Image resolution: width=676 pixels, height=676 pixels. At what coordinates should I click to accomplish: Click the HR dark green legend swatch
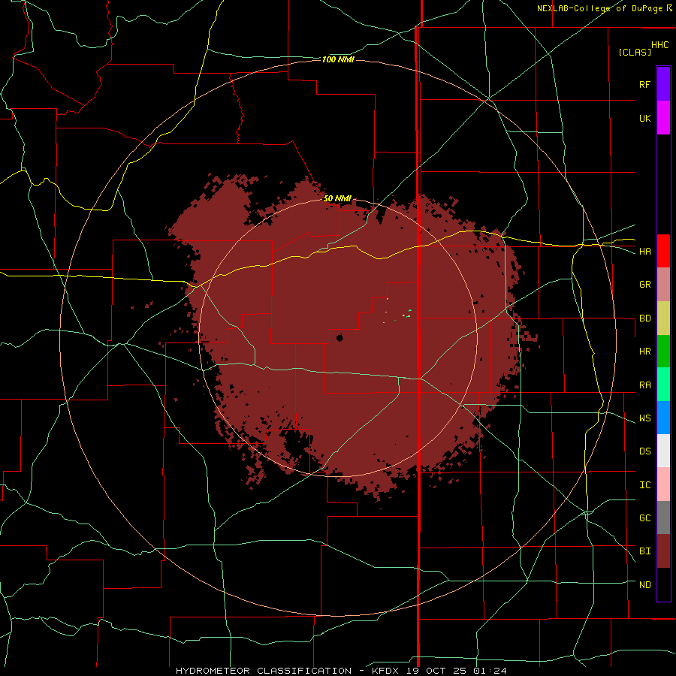(x=663, y=351)
